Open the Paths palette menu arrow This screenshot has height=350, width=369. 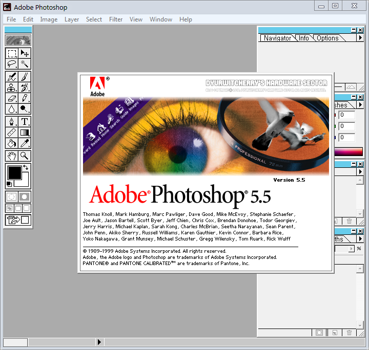[360, 238]
